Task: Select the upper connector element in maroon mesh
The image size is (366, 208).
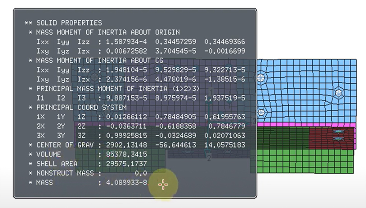Action: [x=338, y=132]
